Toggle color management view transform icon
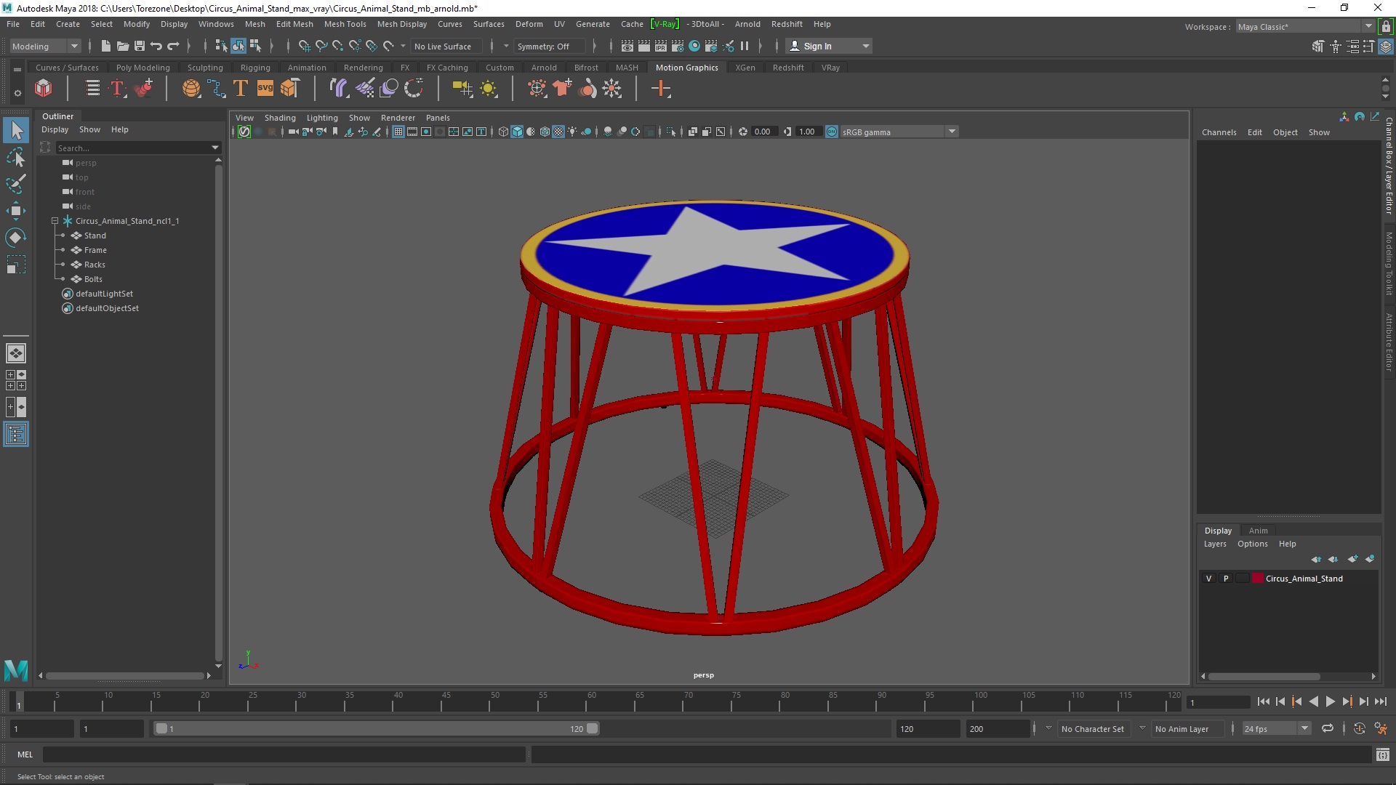The image size is (1396, 785). point(832,132)
